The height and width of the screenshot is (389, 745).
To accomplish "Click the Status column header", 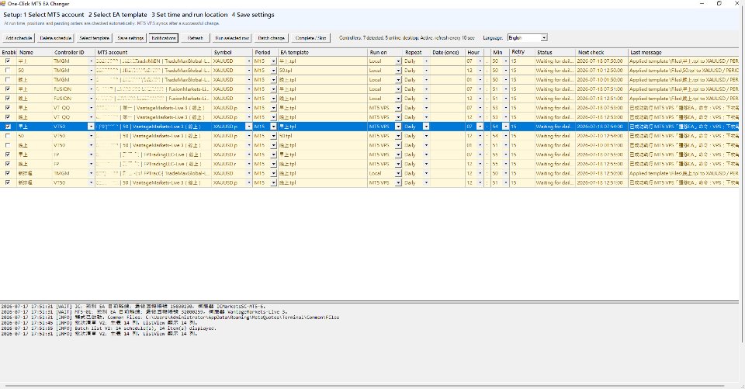I will [554, 52].
